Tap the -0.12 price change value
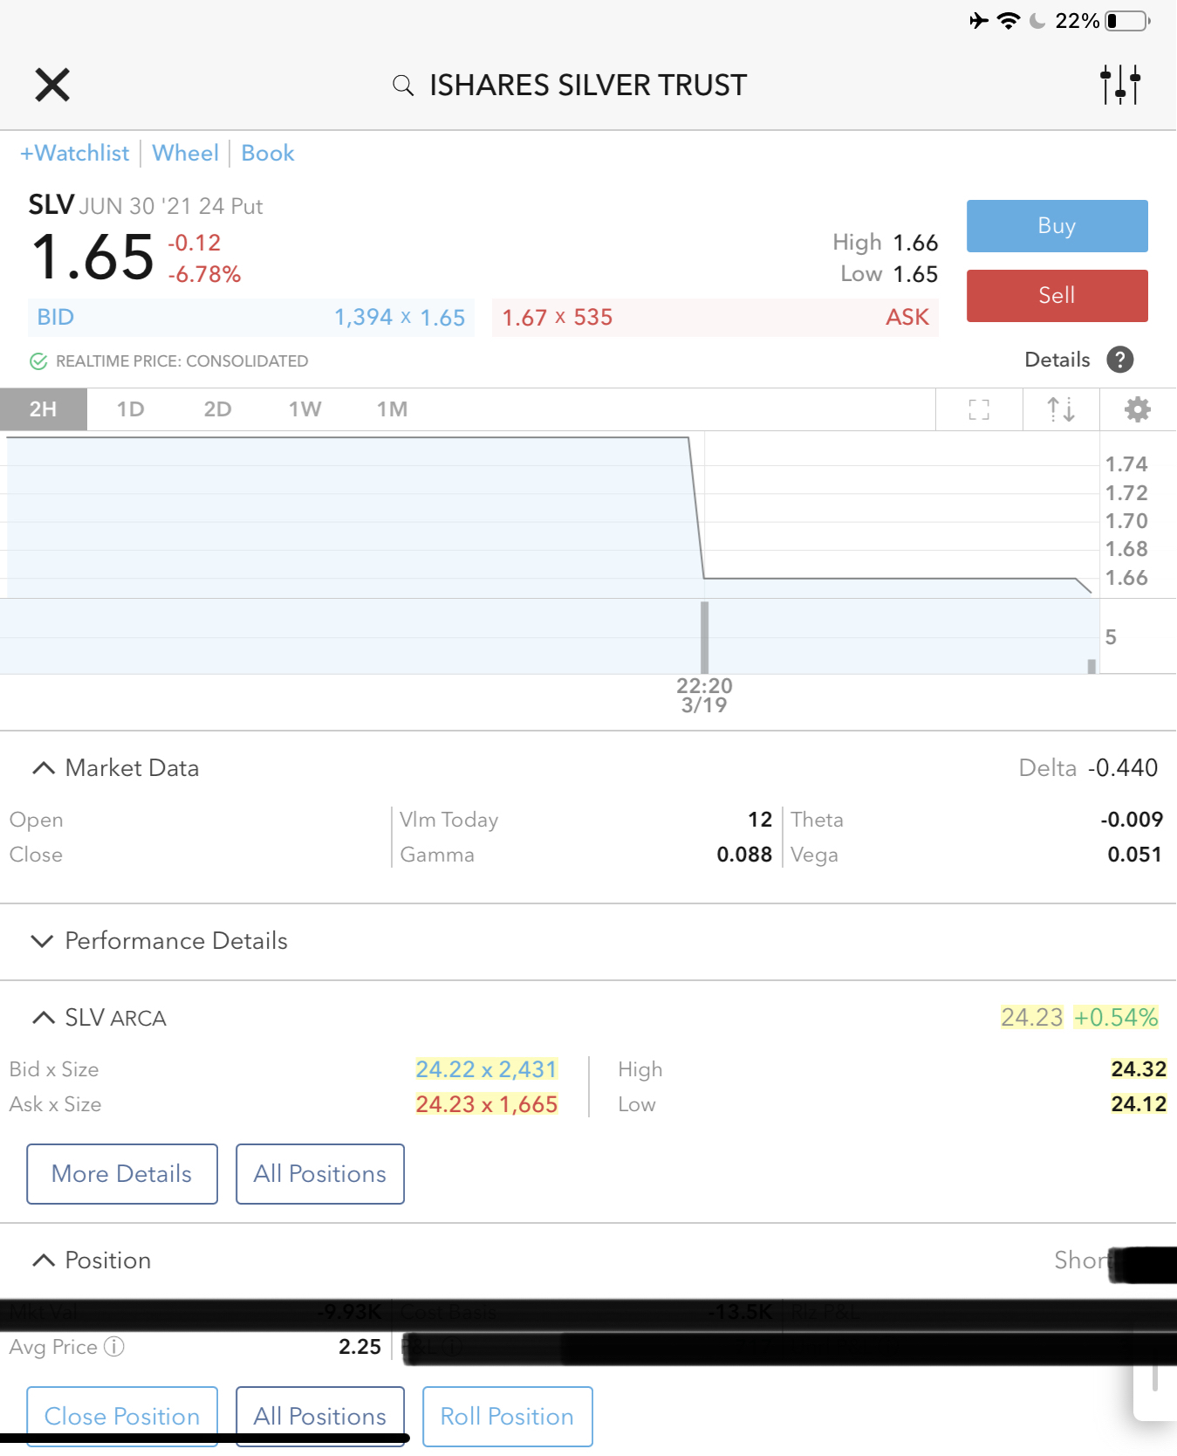1177x1456 pixels. [195, 243]
